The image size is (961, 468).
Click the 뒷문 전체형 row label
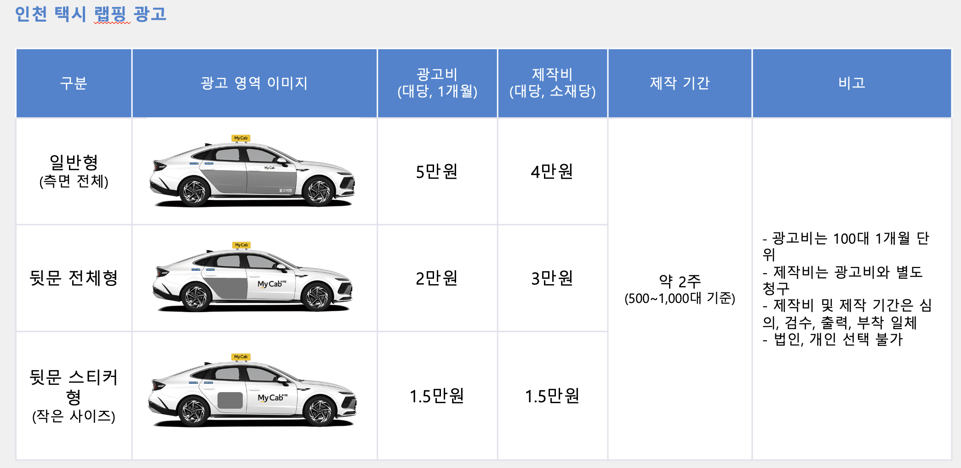coord(74,278)
